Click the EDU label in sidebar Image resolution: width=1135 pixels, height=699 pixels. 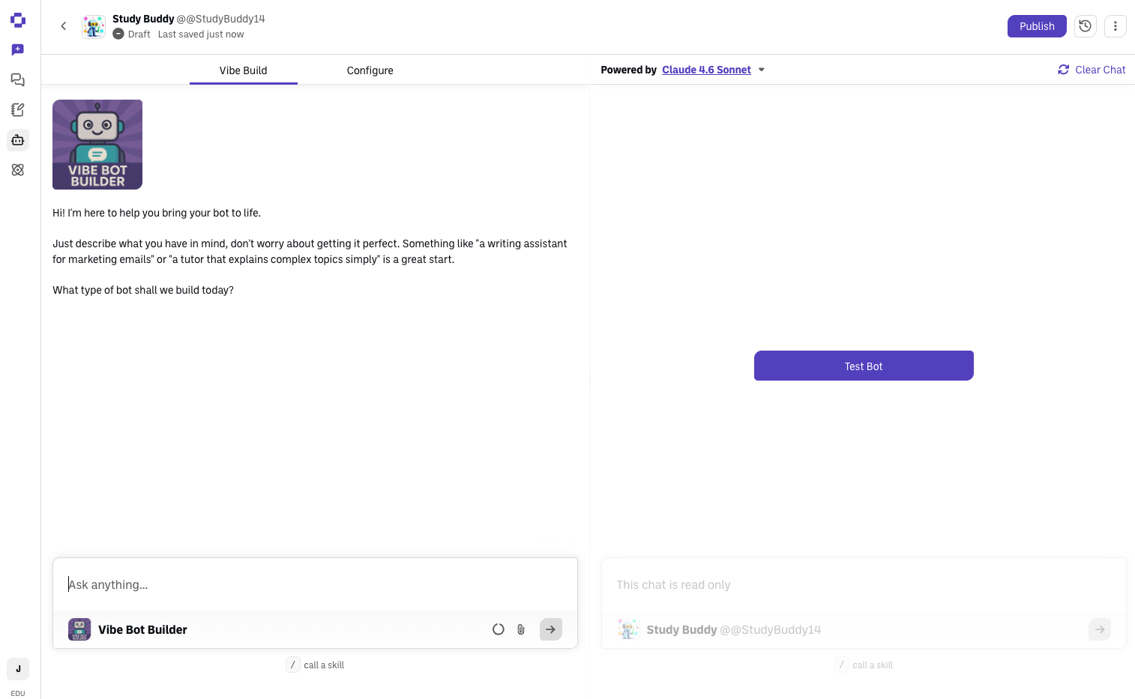(18, 694)
